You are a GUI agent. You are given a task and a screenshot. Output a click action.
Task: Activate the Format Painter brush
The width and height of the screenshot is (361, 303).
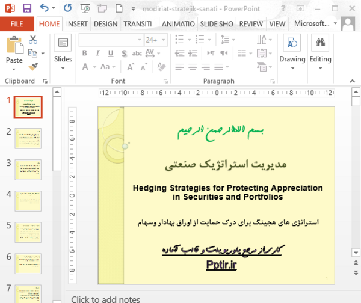click(33, 67)
